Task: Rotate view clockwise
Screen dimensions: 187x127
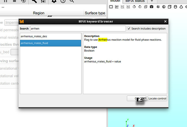Action: point(140,7)
